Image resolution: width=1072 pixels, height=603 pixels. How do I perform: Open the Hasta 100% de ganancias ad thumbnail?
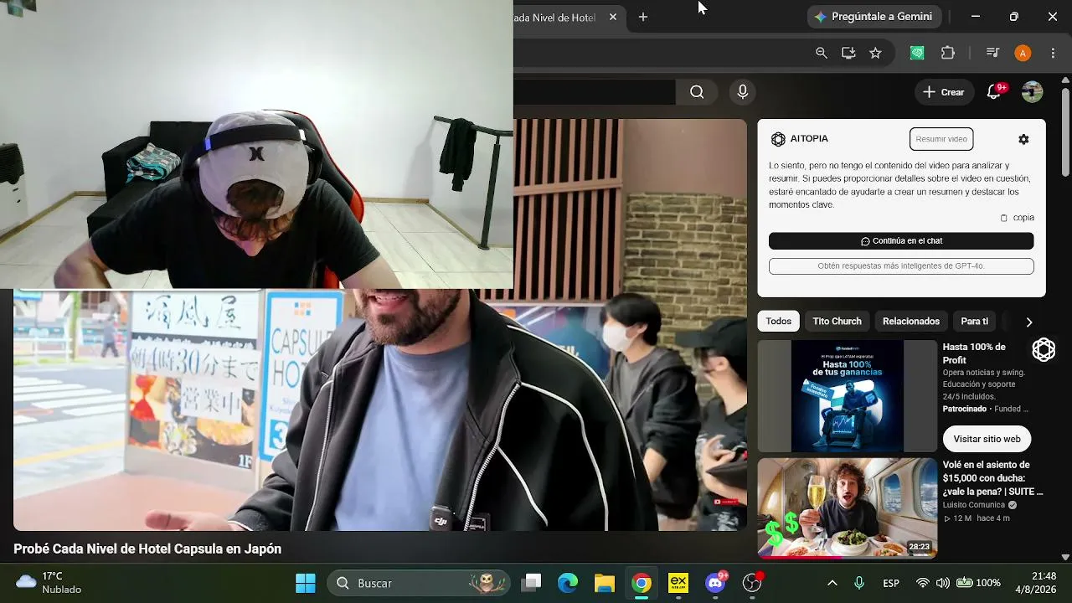pos(848,396)
